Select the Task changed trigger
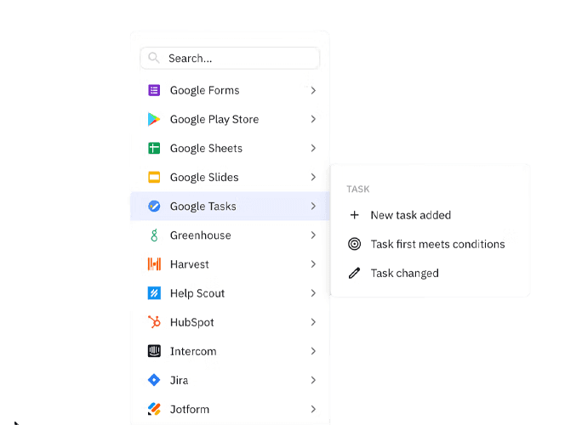Image resolution: width=582 pixels, height=425 pixels. pyautogui.click(x=404, y=273)
